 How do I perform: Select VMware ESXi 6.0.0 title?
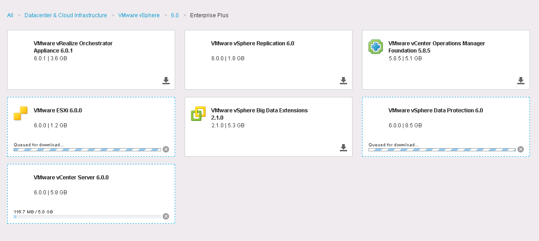click(x=58, y=110)
